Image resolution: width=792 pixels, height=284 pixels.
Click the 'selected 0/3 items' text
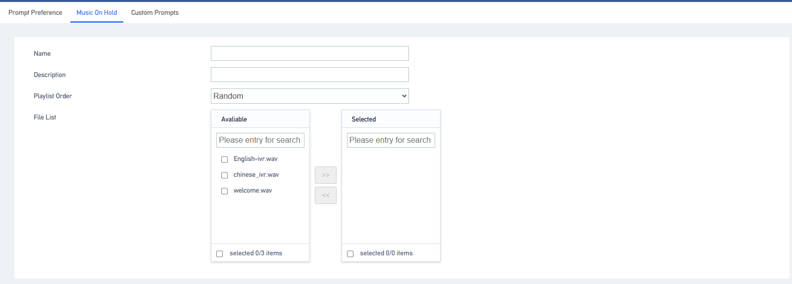click(x=256, y=253)
